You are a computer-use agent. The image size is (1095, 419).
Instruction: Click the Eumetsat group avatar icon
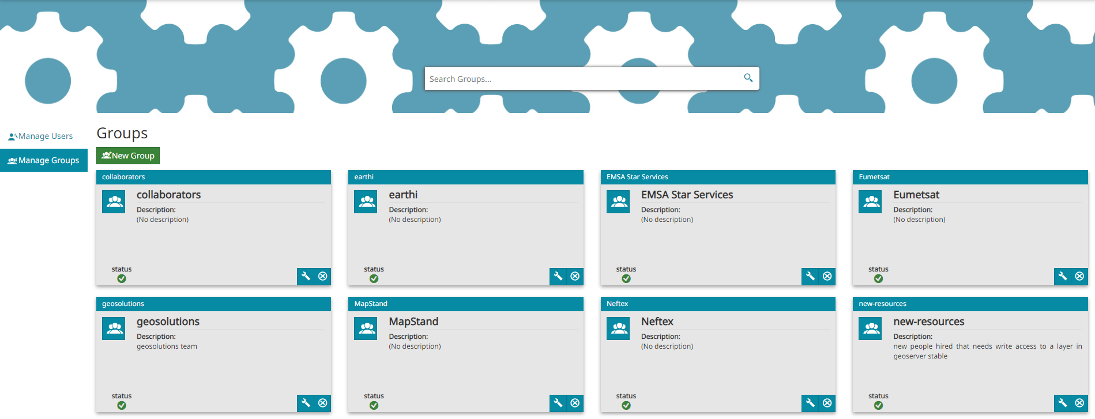[870, 202]
